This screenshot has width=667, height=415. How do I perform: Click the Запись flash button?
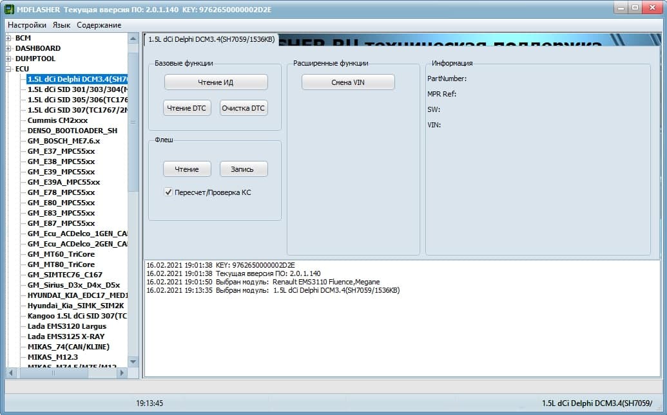[x=244, y=169]
